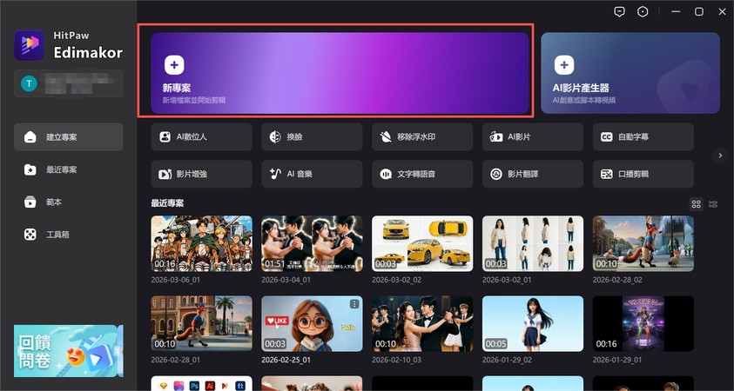Open project thumbnail 2026-03-02_01

(x=533, y=243)
